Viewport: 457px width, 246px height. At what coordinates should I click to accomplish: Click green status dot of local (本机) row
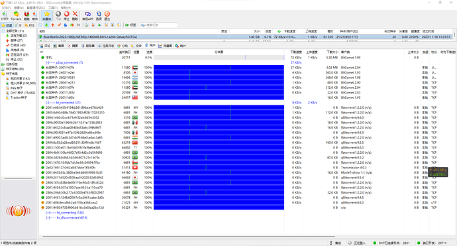tap(42, 58)
